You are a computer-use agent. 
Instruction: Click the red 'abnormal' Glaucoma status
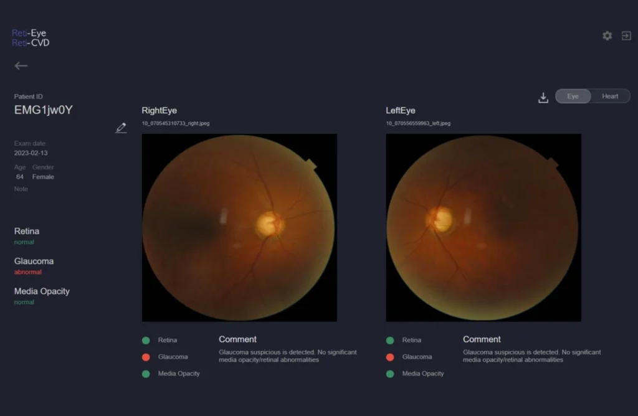point(27,272)
